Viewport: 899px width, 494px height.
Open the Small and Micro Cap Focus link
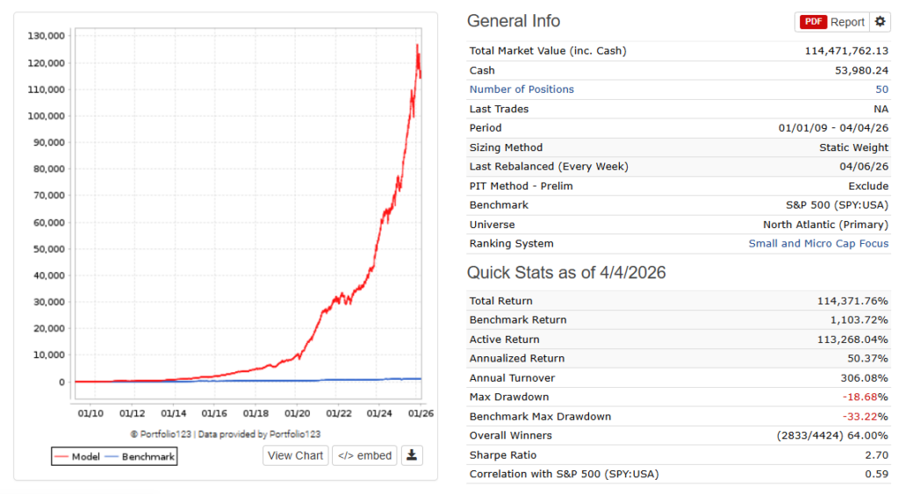(x=818, y=244)
